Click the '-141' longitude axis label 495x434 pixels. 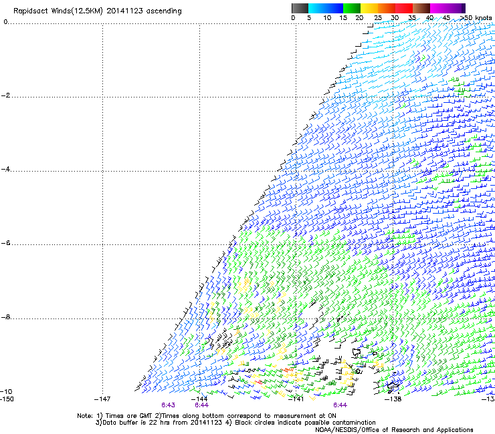coord(296,399)
